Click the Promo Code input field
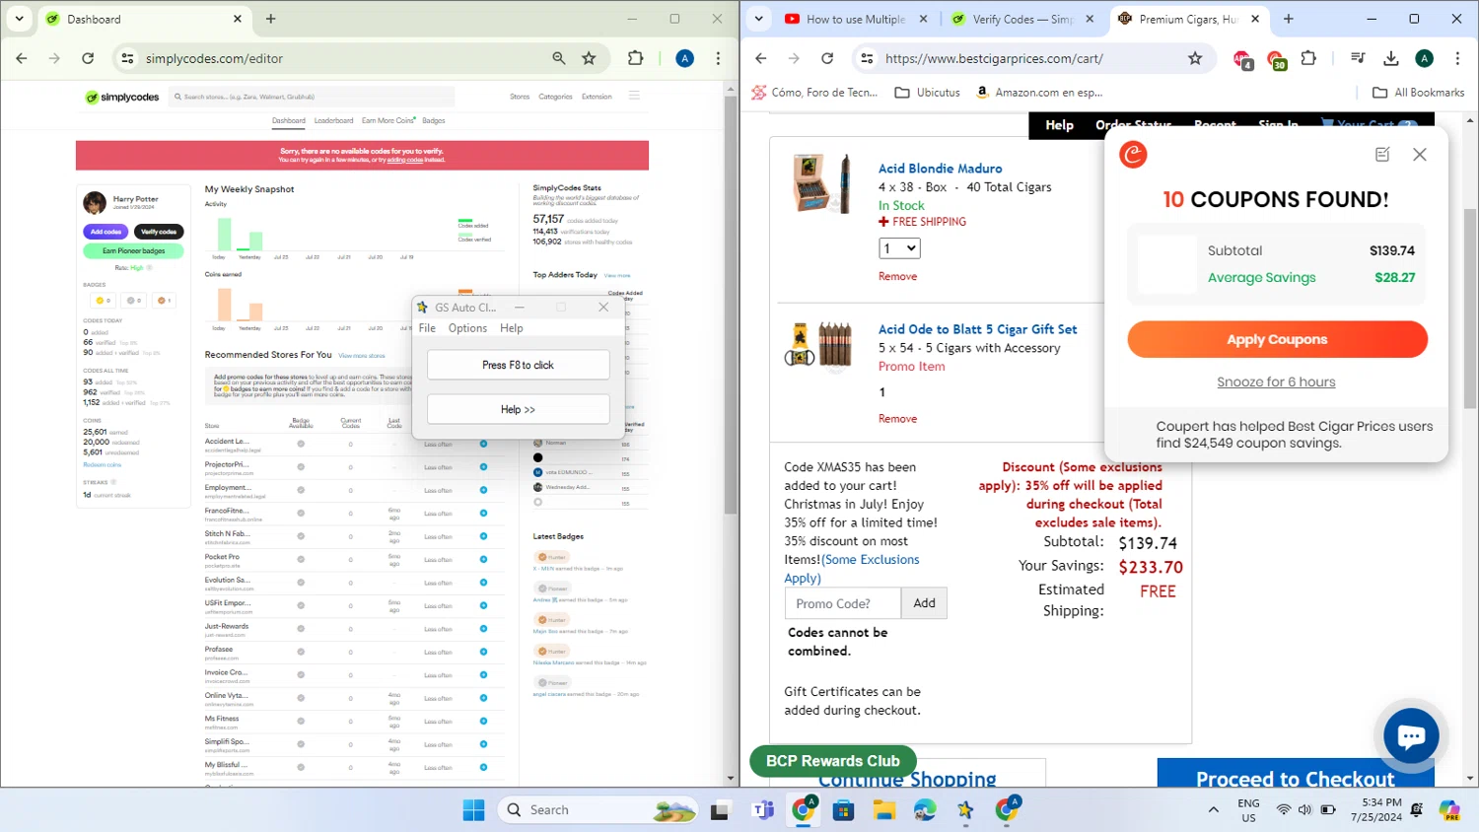 coord(843,603)
